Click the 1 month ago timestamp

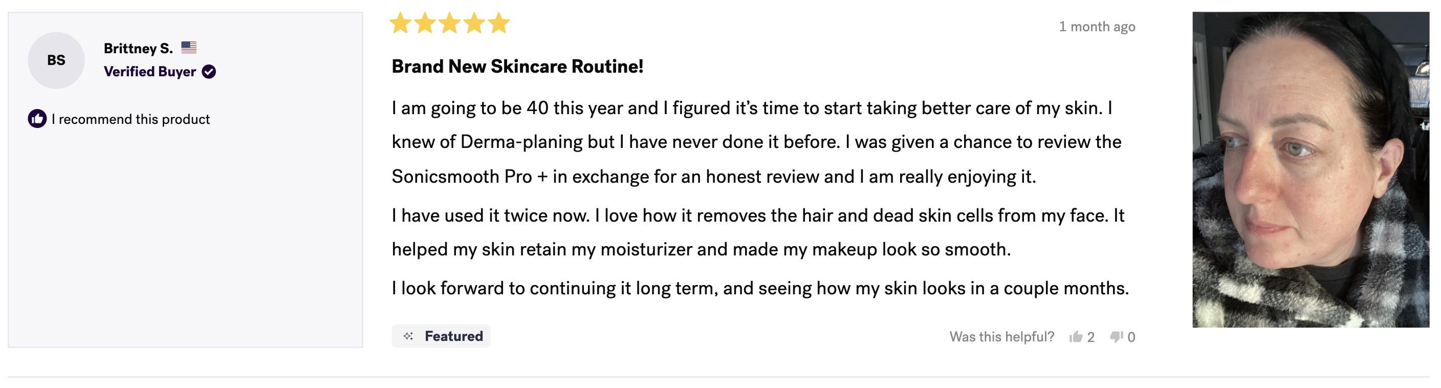(x=1097, y=26)
